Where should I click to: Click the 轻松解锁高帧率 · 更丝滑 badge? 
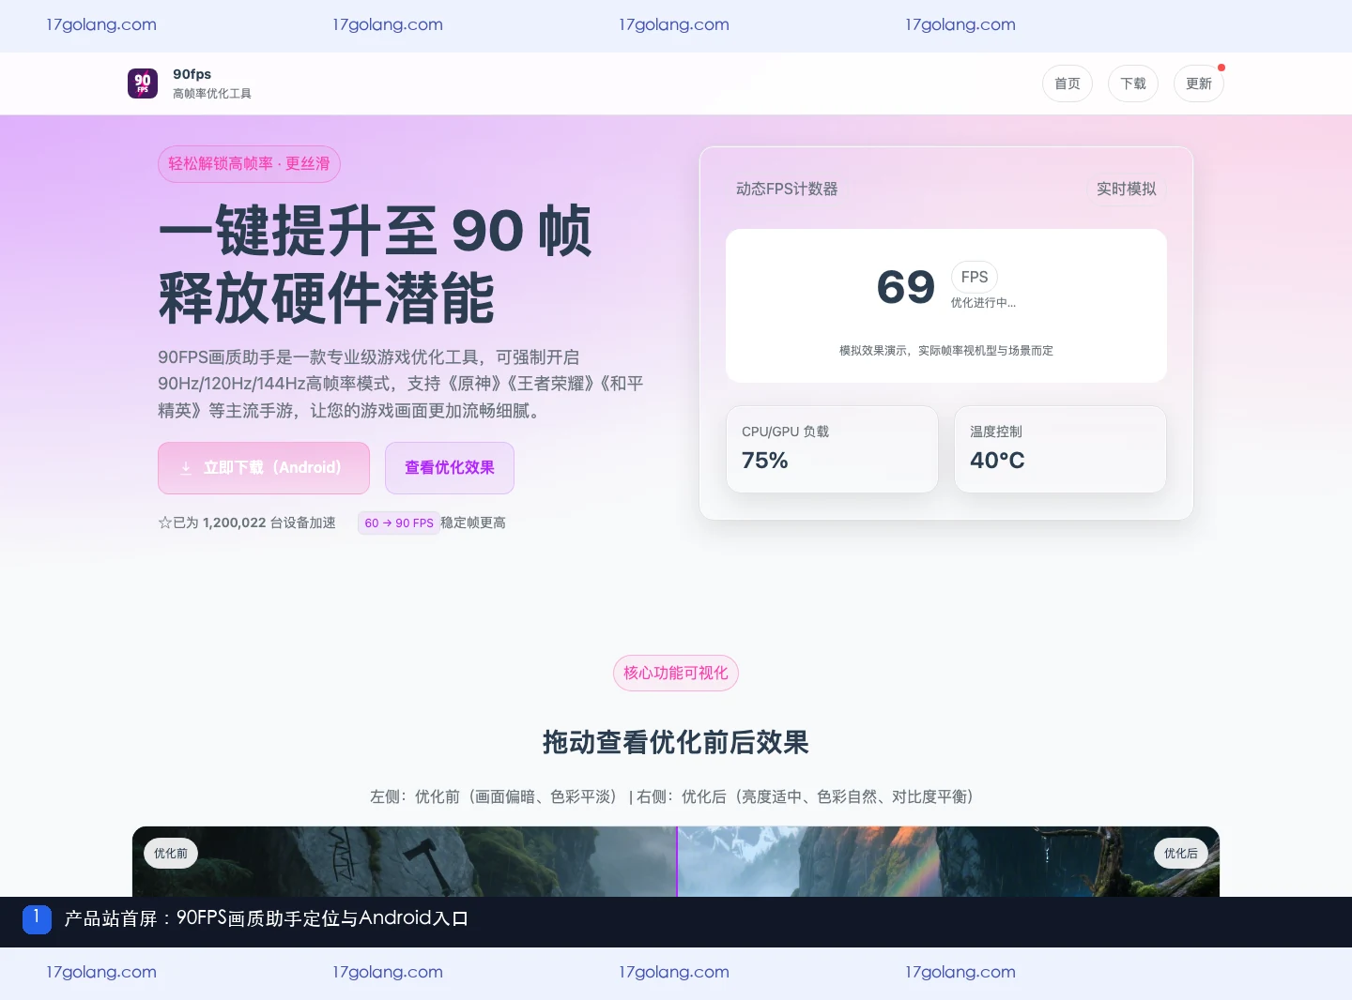[249, 164]
